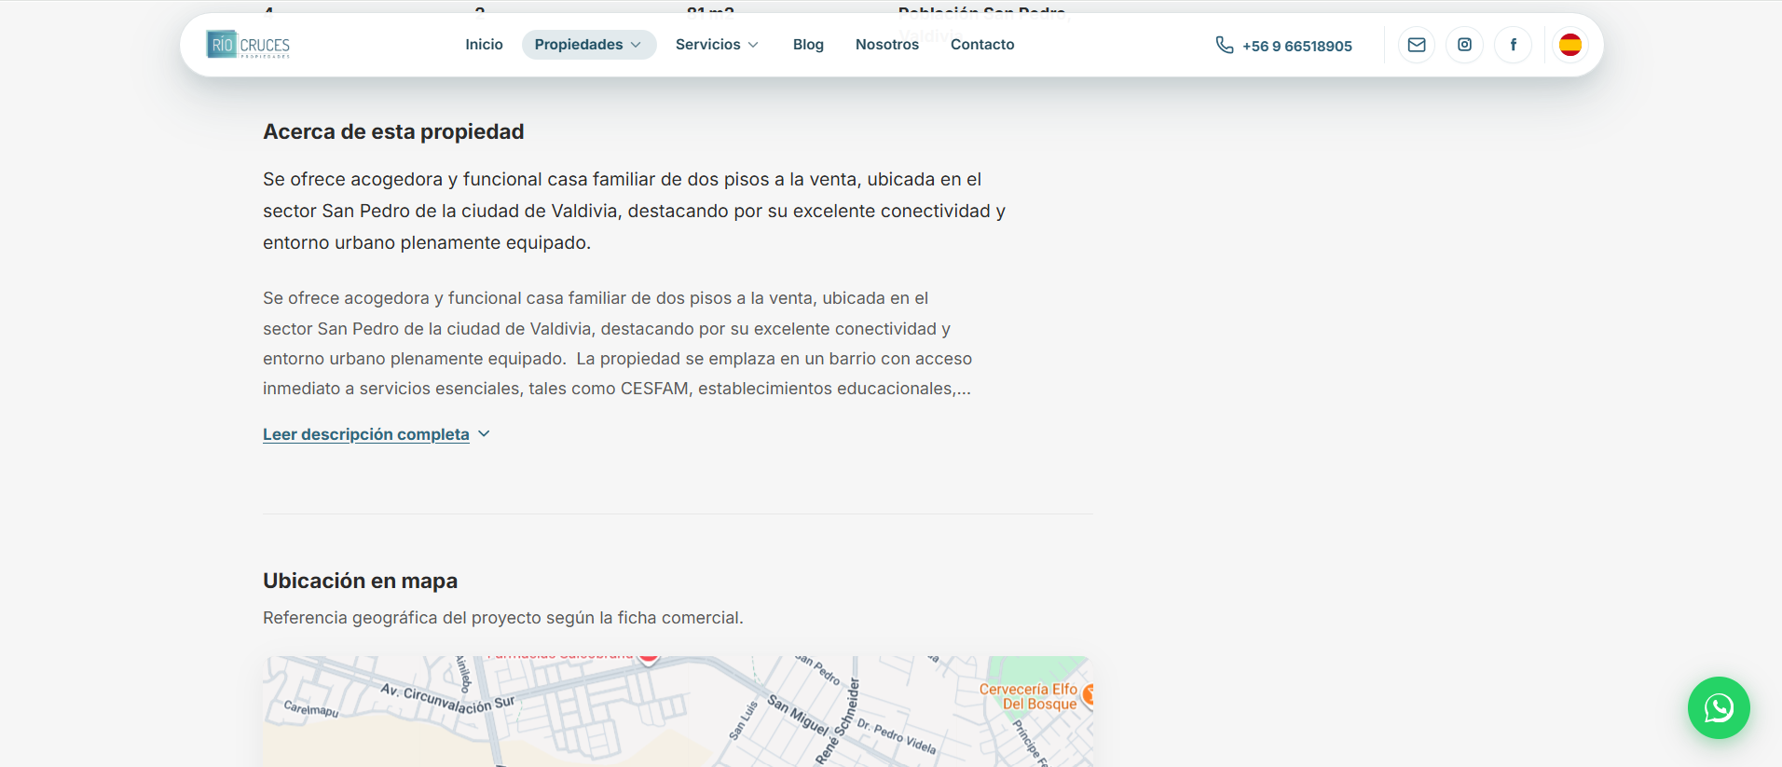Click the phone icon in header
Screen dimensions: 1782x767
pos(1225,45)
